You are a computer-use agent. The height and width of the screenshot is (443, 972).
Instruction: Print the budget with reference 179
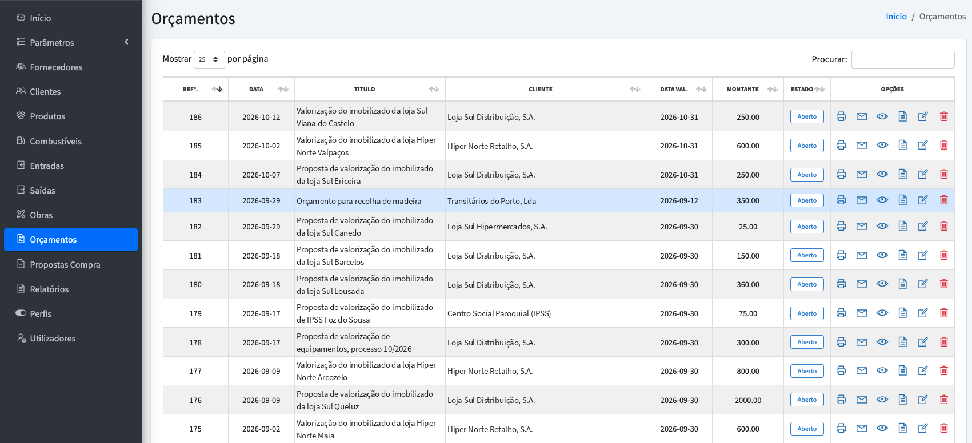(841, 313)
